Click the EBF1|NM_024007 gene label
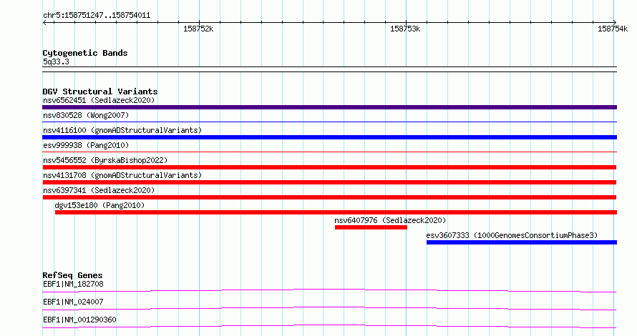Viewport: 637px width, 336px height. click(73, 302)
